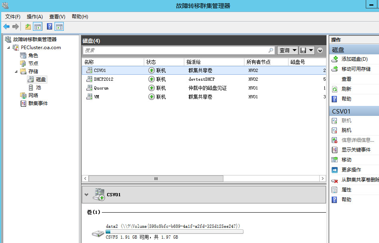This screenshot has height=243, width=379.
Task: Click the 更多操作 blue arrow icon
Action: point(334,170)
